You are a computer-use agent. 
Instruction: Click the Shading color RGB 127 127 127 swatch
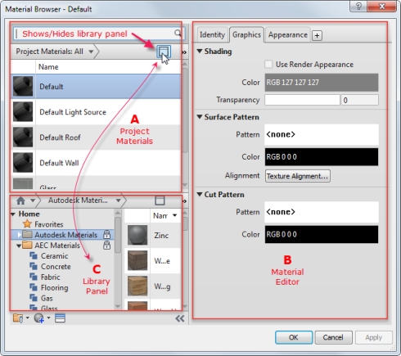[x=322, y=82]
